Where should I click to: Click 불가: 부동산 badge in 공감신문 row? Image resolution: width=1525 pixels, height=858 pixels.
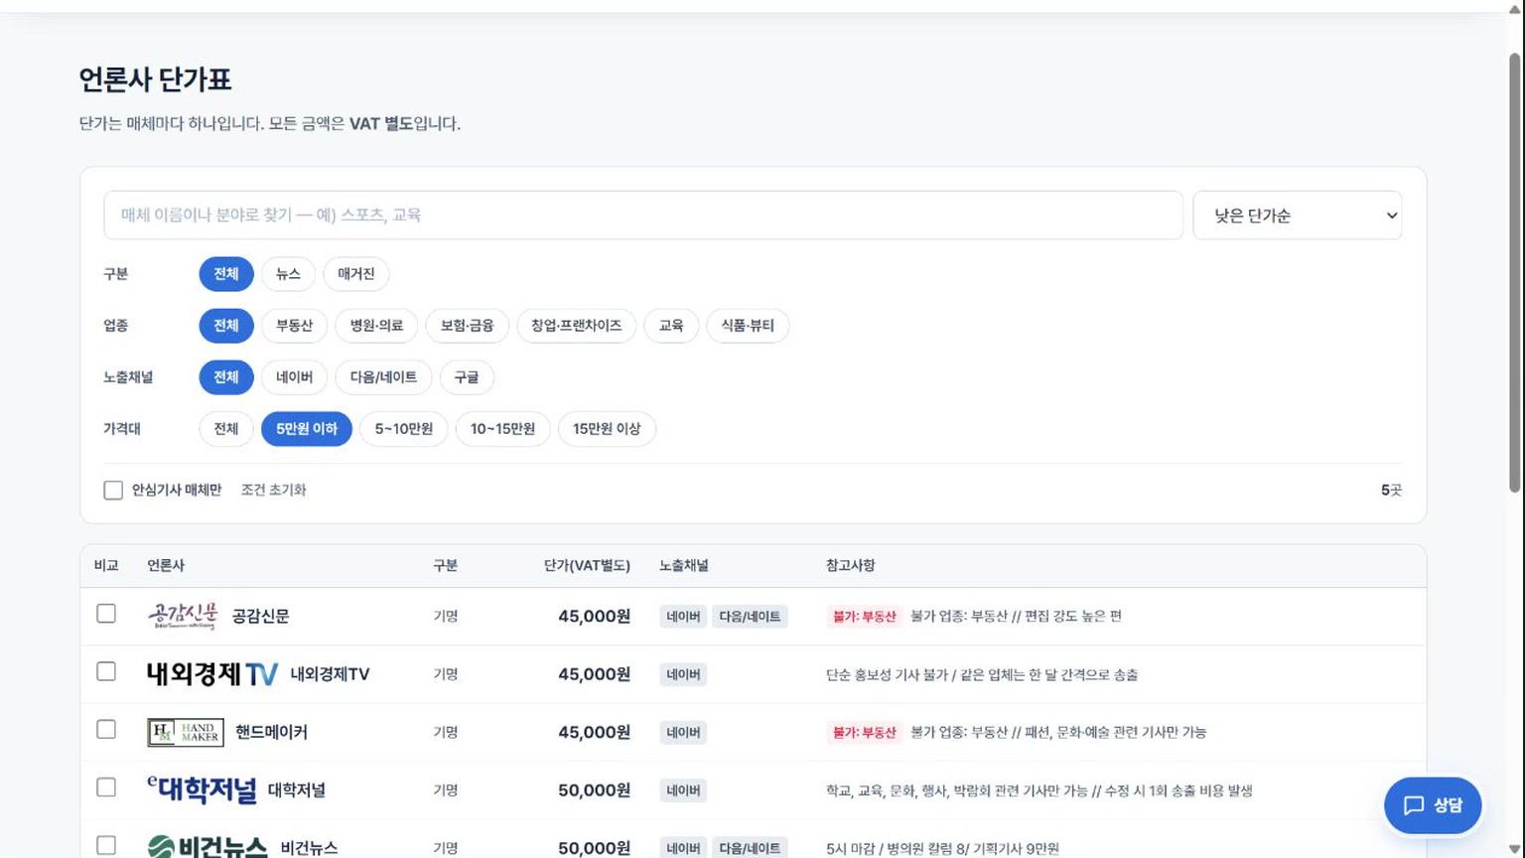coord(864,617)
